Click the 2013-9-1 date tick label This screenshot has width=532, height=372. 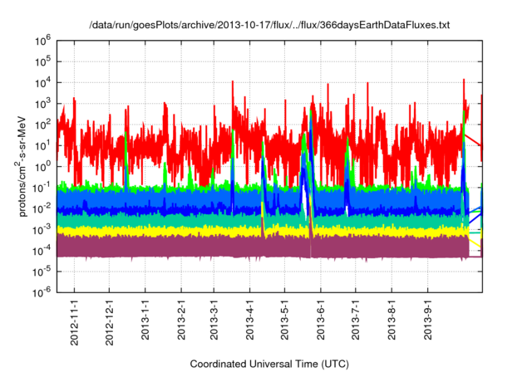pyautogui.click(x=428, y=320)
